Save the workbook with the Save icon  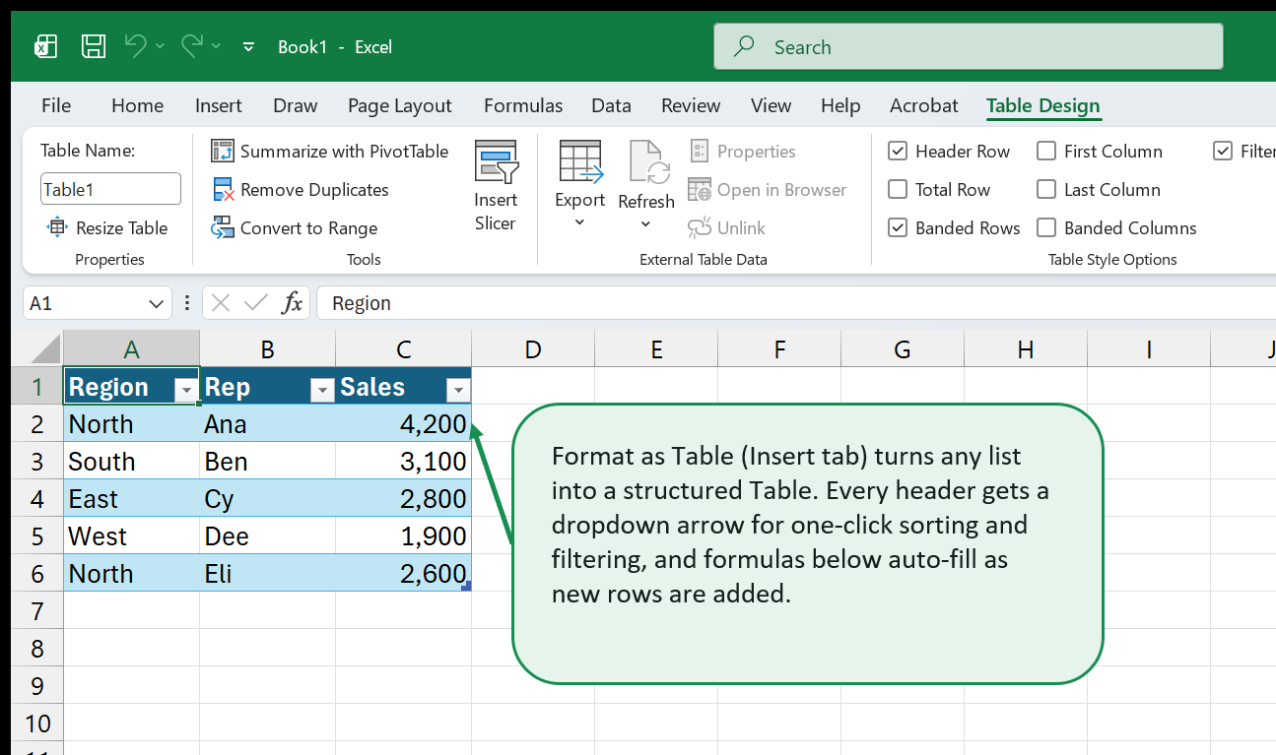tap(94, 46)
